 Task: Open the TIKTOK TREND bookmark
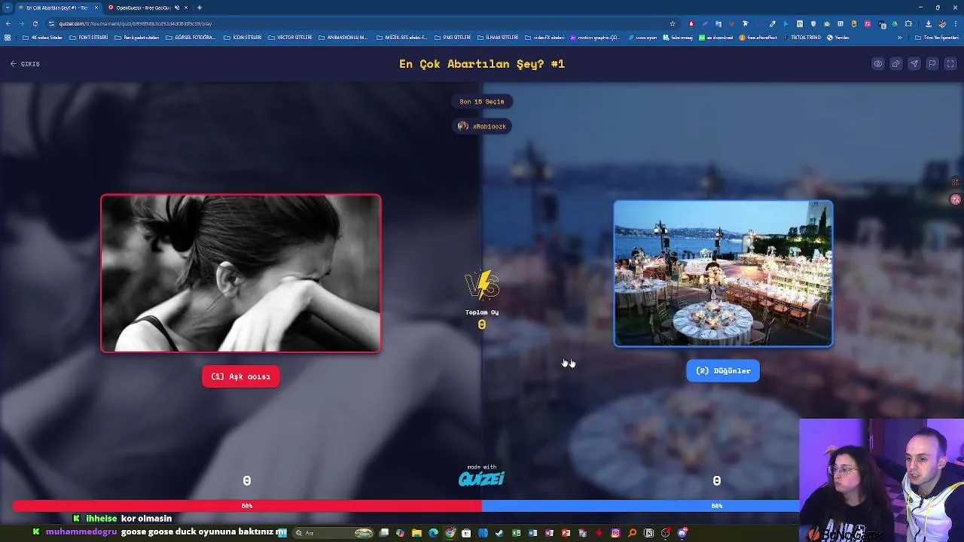pyautogui.click(x=801, y=38)
